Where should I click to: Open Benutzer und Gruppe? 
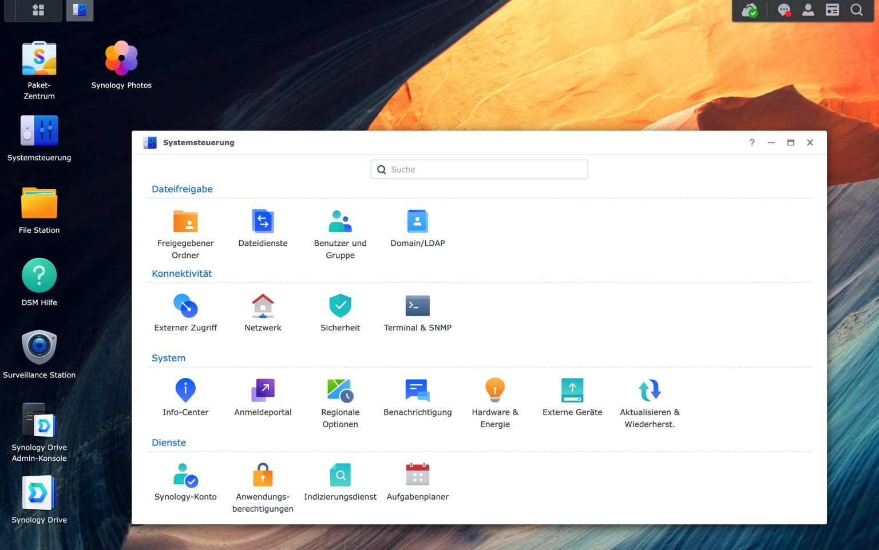pyautogui.click(x=340, y=234)
